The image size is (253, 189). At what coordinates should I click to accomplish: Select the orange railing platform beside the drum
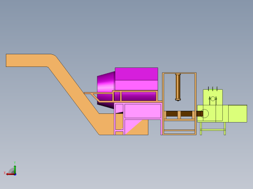123,97
